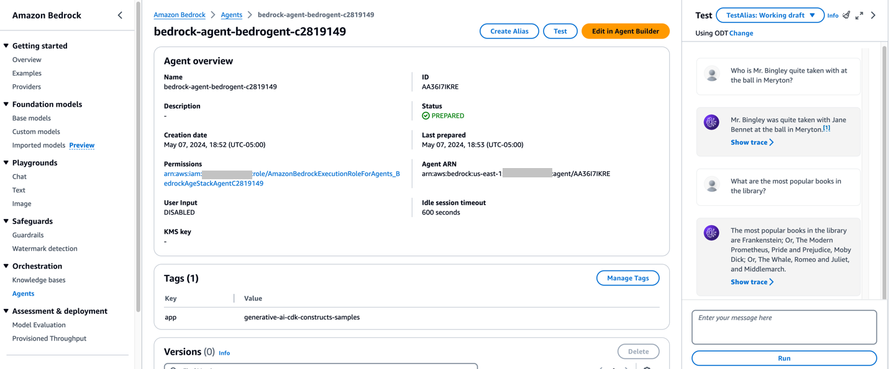The image size is (889, 369).
Task: Click the Manage Tags button
Action: point(628,278)
